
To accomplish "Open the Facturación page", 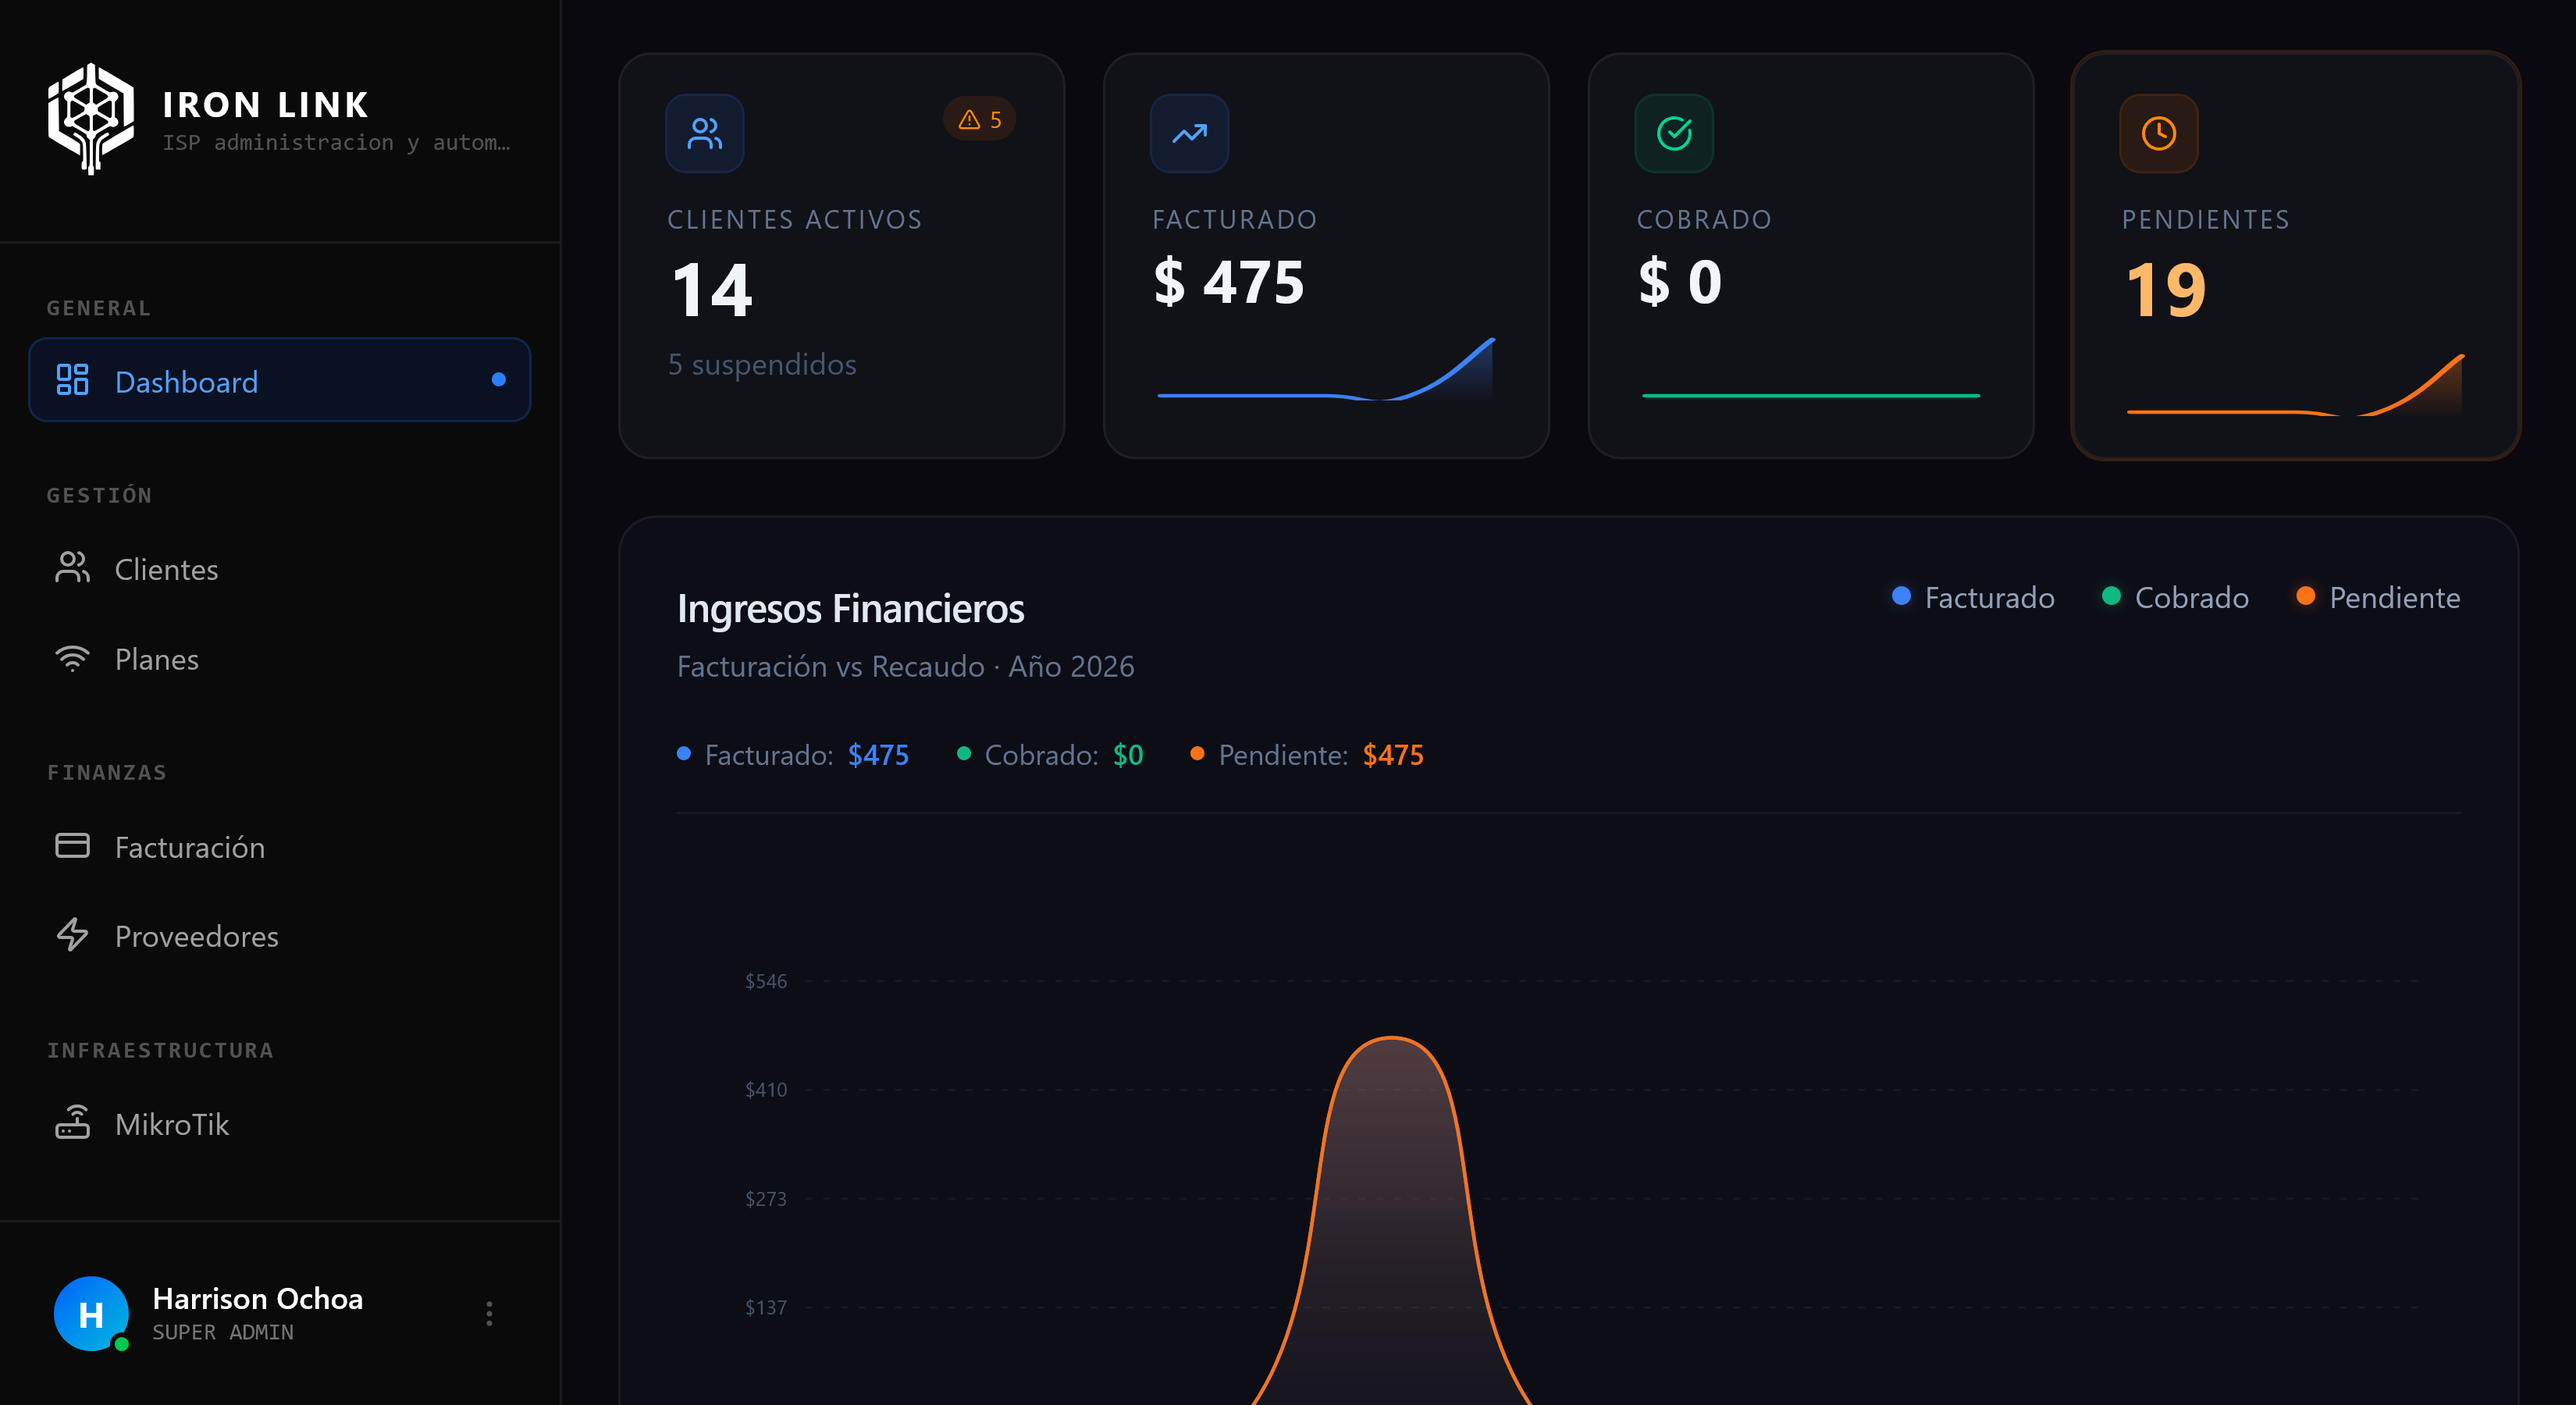I will (280, 847).
